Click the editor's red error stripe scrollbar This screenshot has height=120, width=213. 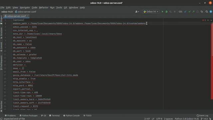coord(212,61)
